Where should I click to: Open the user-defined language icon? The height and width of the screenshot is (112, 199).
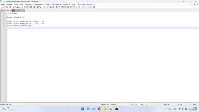tap(65, 7)
